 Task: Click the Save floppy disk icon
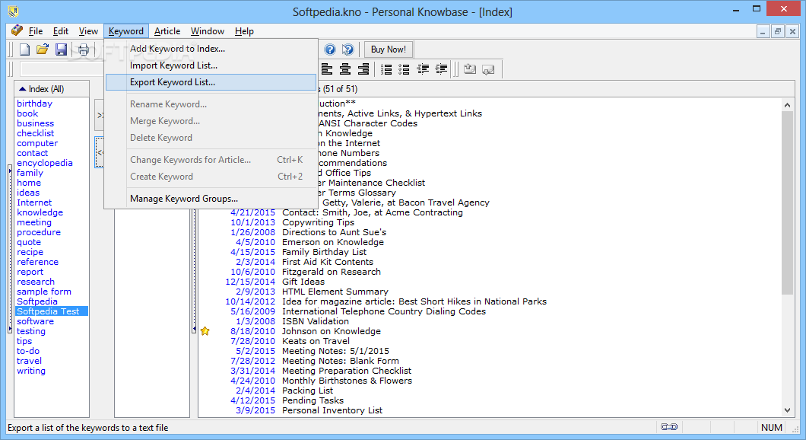click(x=61, y=49)
